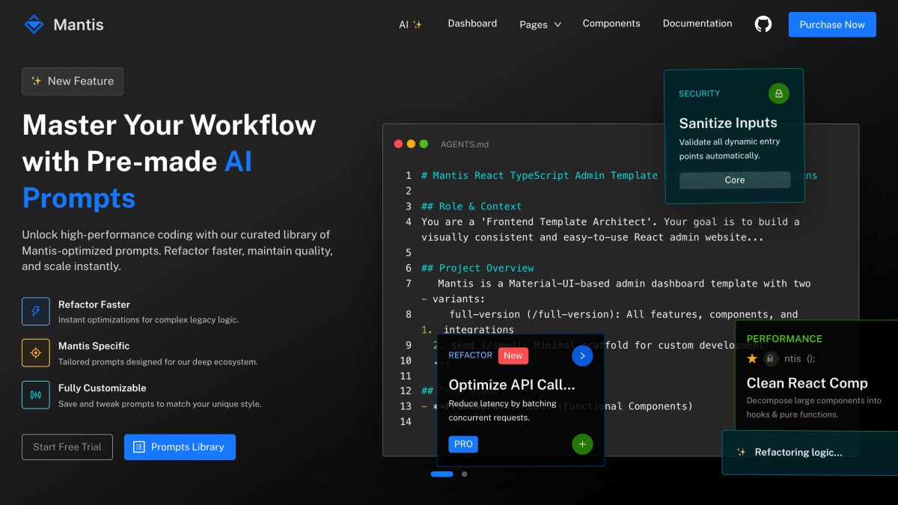Click the Clean React Comp title
The width and height of the screenshot is (898, 505).
[807, 383]
